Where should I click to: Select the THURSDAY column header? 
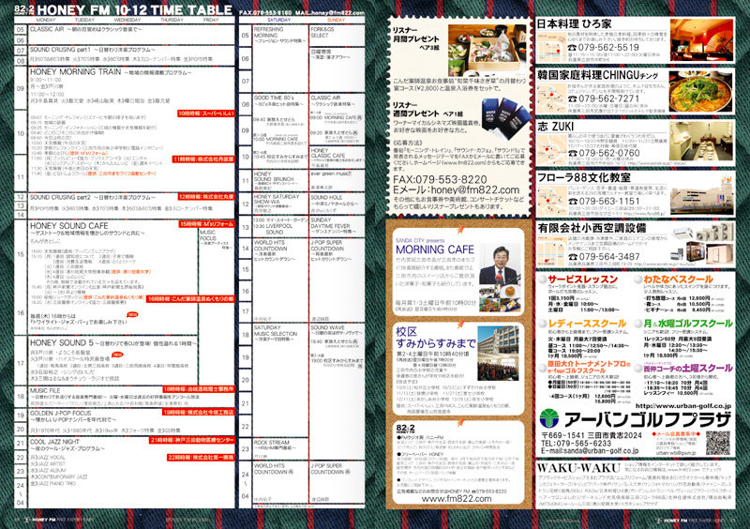coord(172,20)
